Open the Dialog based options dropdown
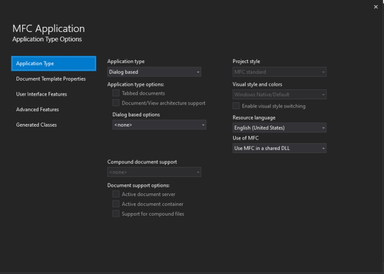 pyautogui.click(x=159, y=125)
